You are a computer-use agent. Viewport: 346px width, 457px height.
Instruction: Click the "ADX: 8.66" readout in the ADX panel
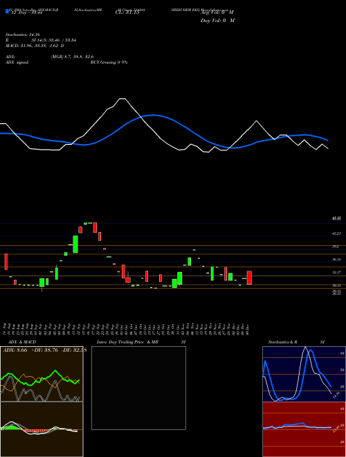point(15,350)
